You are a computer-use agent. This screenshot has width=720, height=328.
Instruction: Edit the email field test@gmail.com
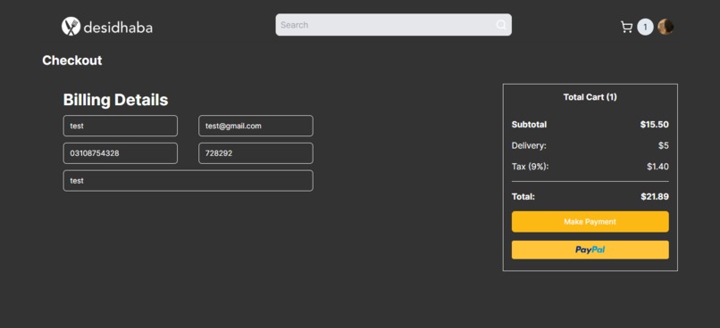[x=255, y=126]
